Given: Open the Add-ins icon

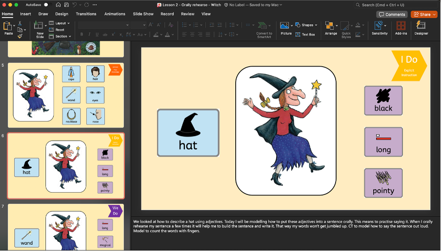Looking at the screenshot, I should tap(401, 25).
